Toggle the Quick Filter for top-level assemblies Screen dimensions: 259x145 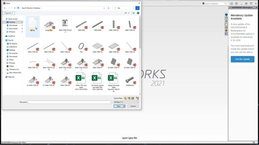(137, 98)
